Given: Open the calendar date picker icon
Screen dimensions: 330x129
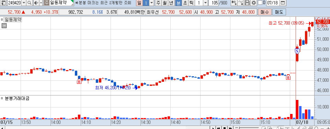Looking at the screenshot, I should tap(283, 3).
